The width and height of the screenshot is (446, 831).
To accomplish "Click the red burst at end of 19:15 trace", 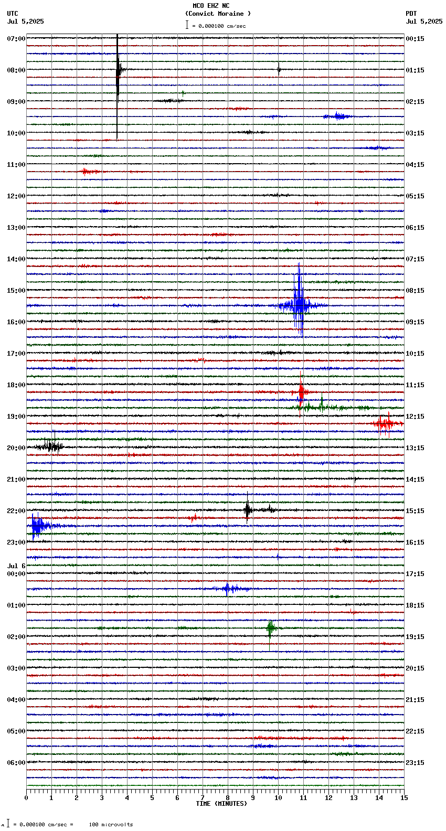I will [386, 423].
